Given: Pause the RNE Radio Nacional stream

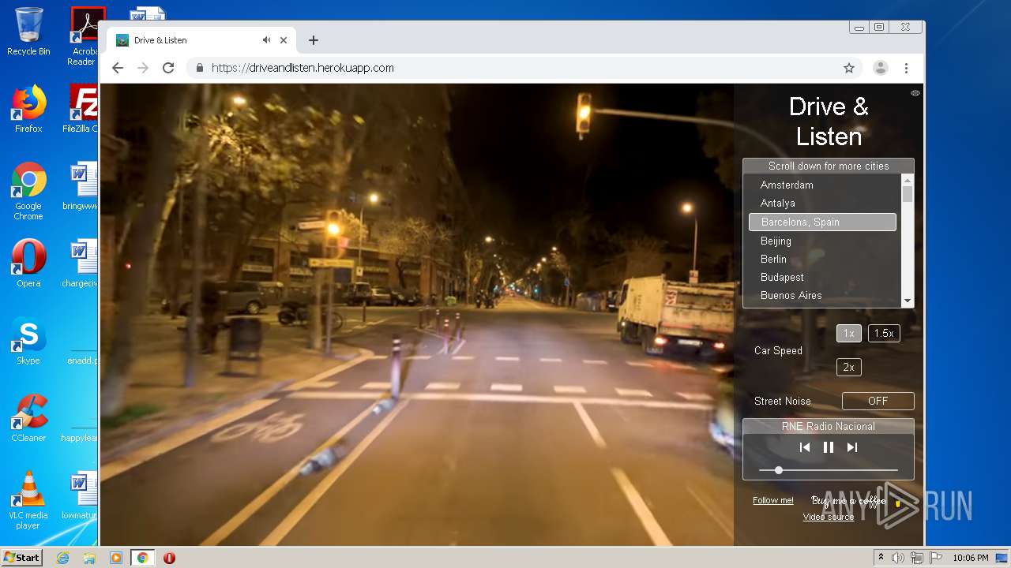Looking at the screenshot, I should [828, 447].
